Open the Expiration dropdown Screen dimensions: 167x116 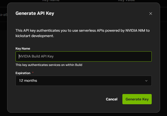tap(84, 81)
